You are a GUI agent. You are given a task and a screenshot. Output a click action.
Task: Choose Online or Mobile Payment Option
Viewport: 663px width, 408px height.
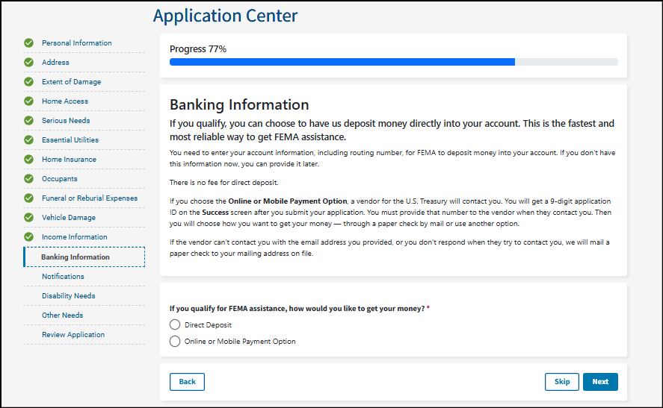tap(175, 342)
